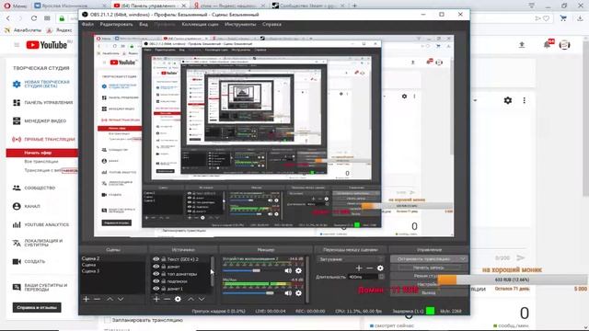Screen dimensions: 589x331
Task: Toggle lock on Текст (GDI+) 2 source
Action: (x=164, y=259)
